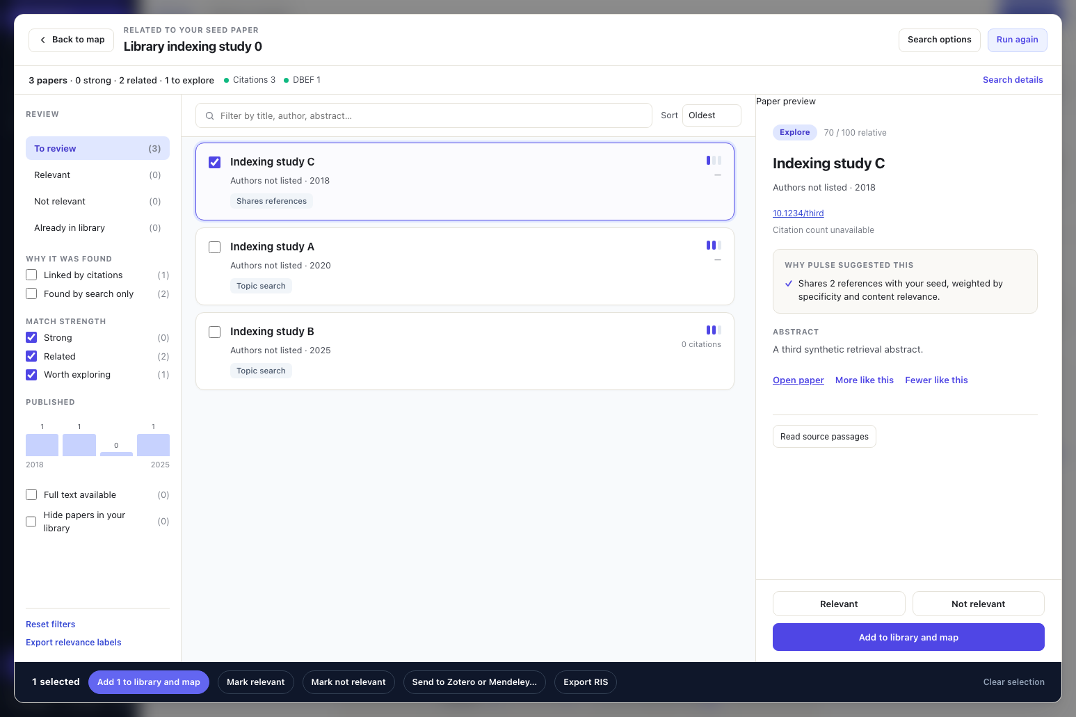Click Reset filters link

(x=50, y=625)
